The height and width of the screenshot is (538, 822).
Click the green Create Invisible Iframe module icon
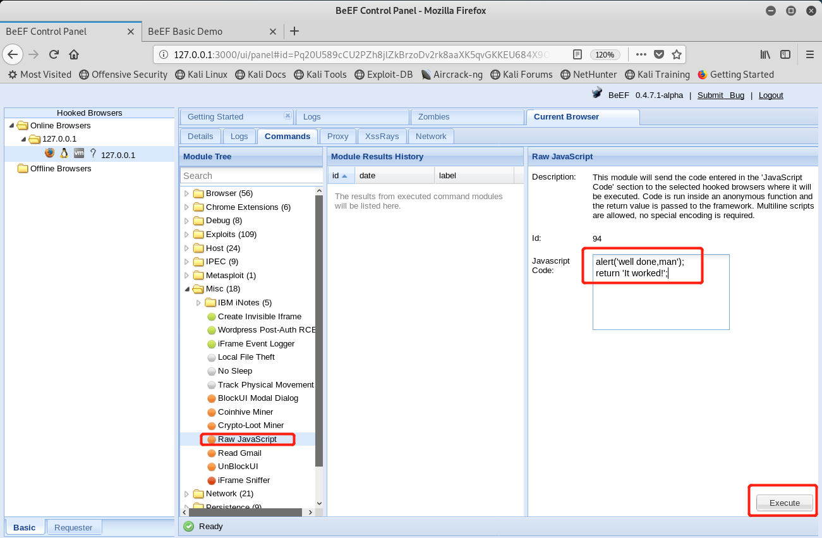tap(212, 317)
